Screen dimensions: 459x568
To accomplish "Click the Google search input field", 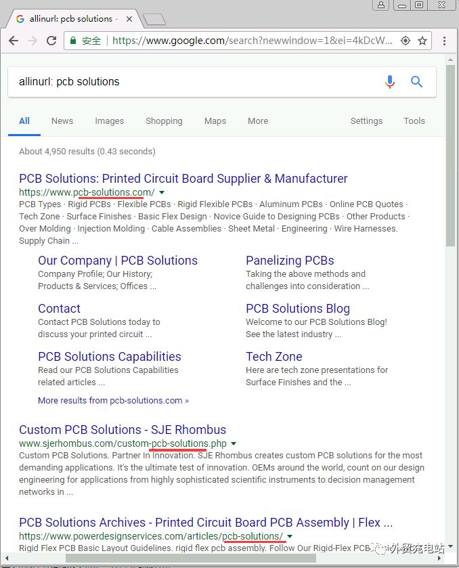I will pyautogui.click(x=190, y=82).
